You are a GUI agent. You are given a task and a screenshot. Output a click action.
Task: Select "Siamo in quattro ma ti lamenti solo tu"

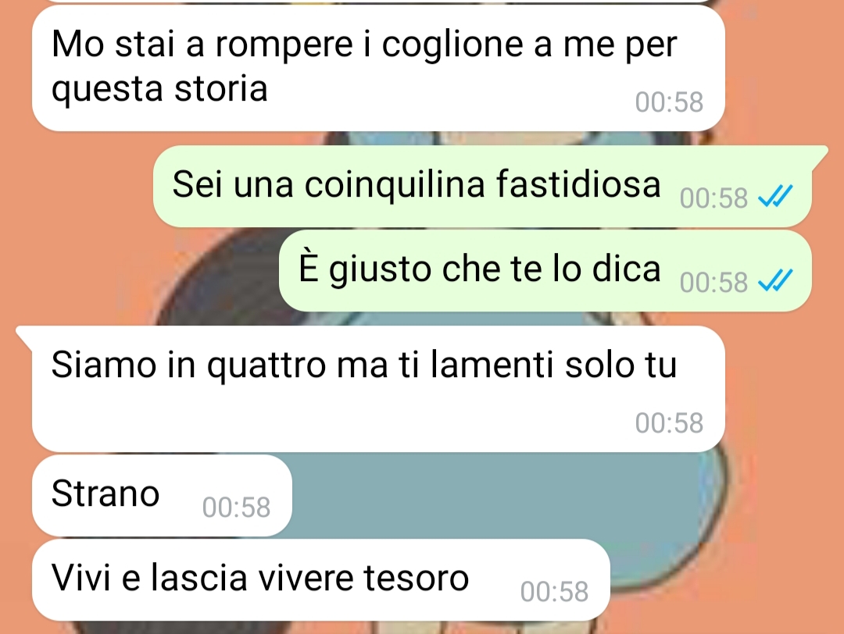pyautogui.click(x=364, y=365)
